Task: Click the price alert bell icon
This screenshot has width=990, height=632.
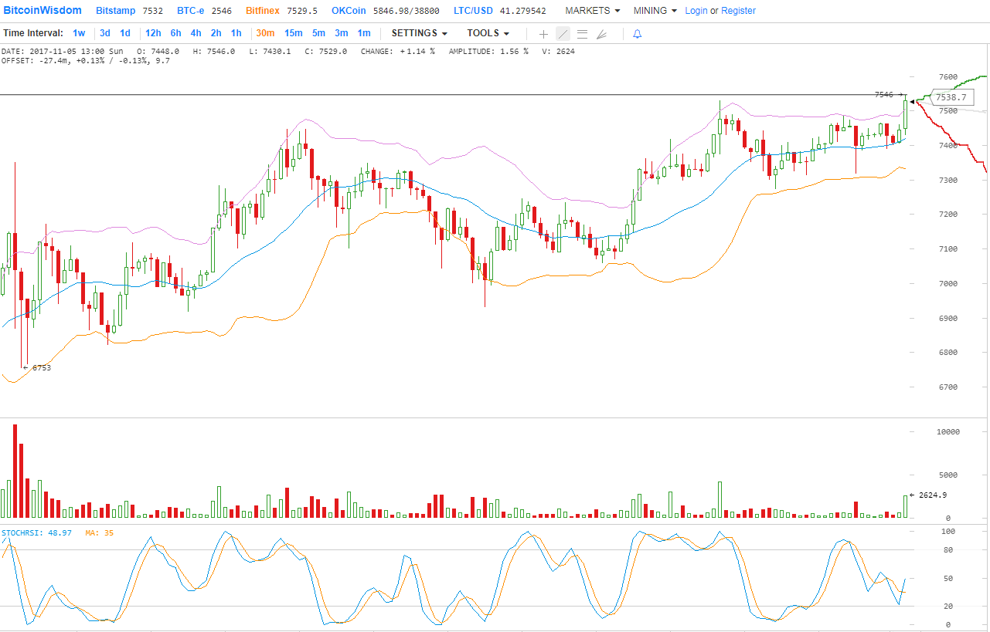Action: click(637, 34)
